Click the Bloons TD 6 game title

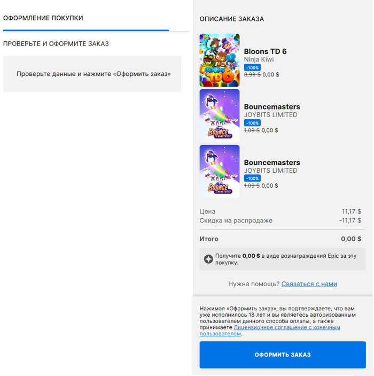[265, 51]
